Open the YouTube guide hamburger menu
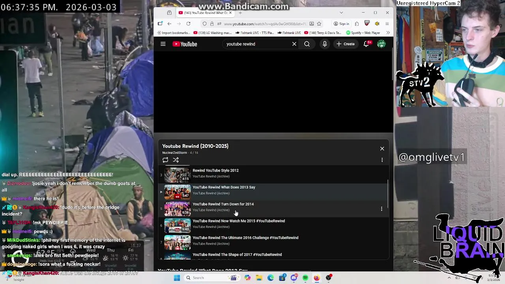This screenshot has height=284, width=505. [163, 44]
